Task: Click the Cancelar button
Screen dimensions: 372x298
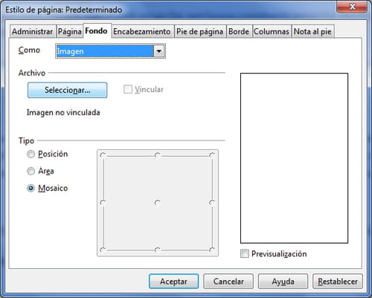Action: pyautogui.click(x=228, y=282)
